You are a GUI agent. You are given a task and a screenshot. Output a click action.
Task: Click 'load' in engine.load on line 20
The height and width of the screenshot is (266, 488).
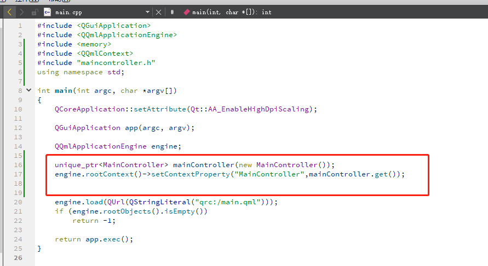[94, 202]
